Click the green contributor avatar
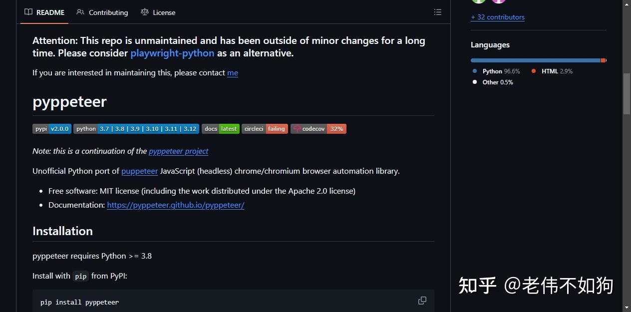This screenshot has width=631, height=312. [x=479, y=1]
